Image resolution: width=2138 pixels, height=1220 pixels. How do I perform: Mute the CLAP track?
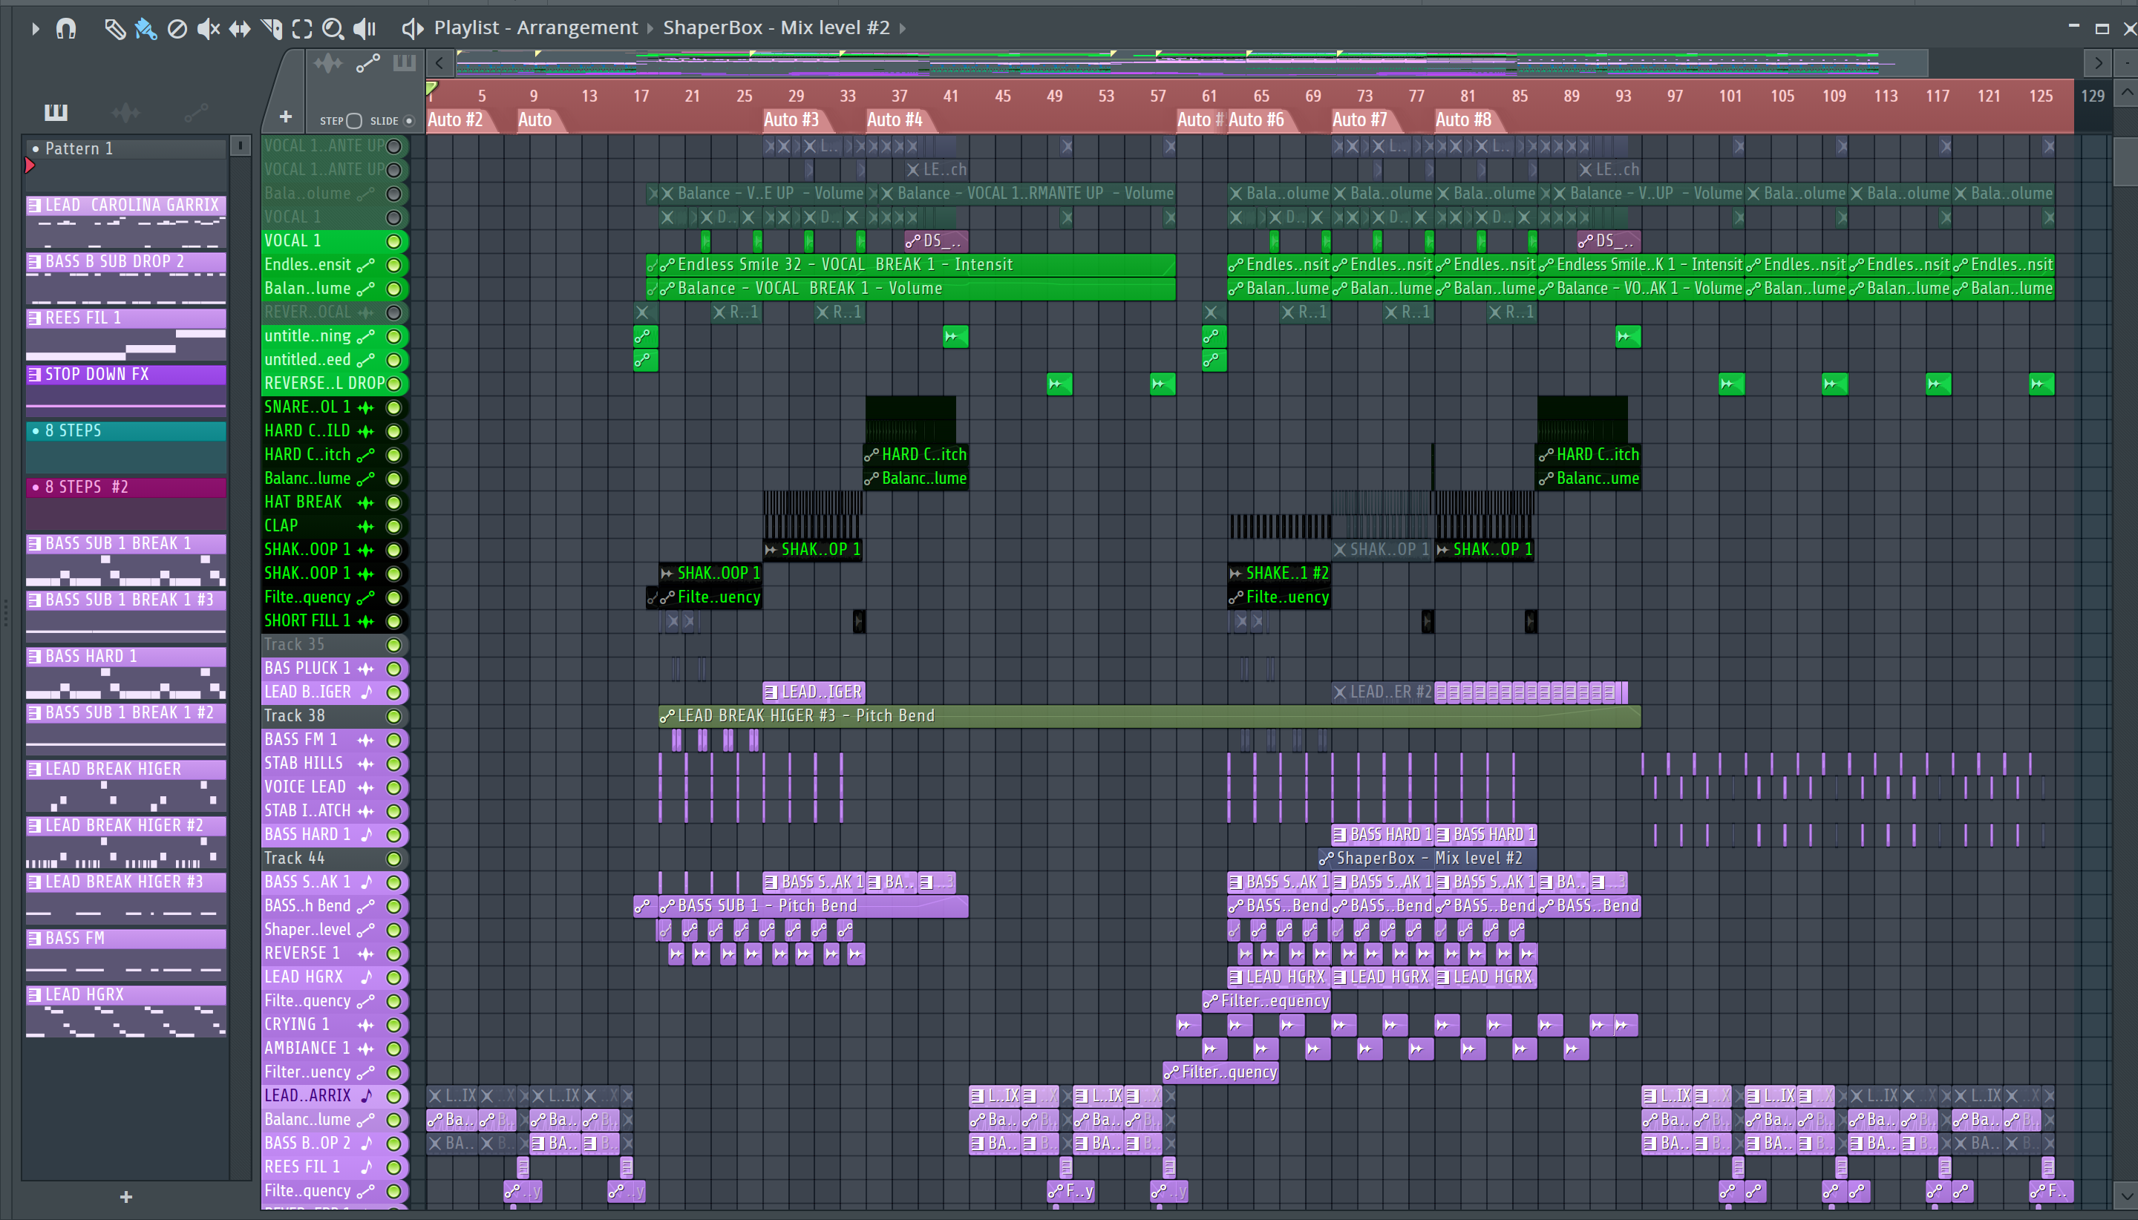393,526
